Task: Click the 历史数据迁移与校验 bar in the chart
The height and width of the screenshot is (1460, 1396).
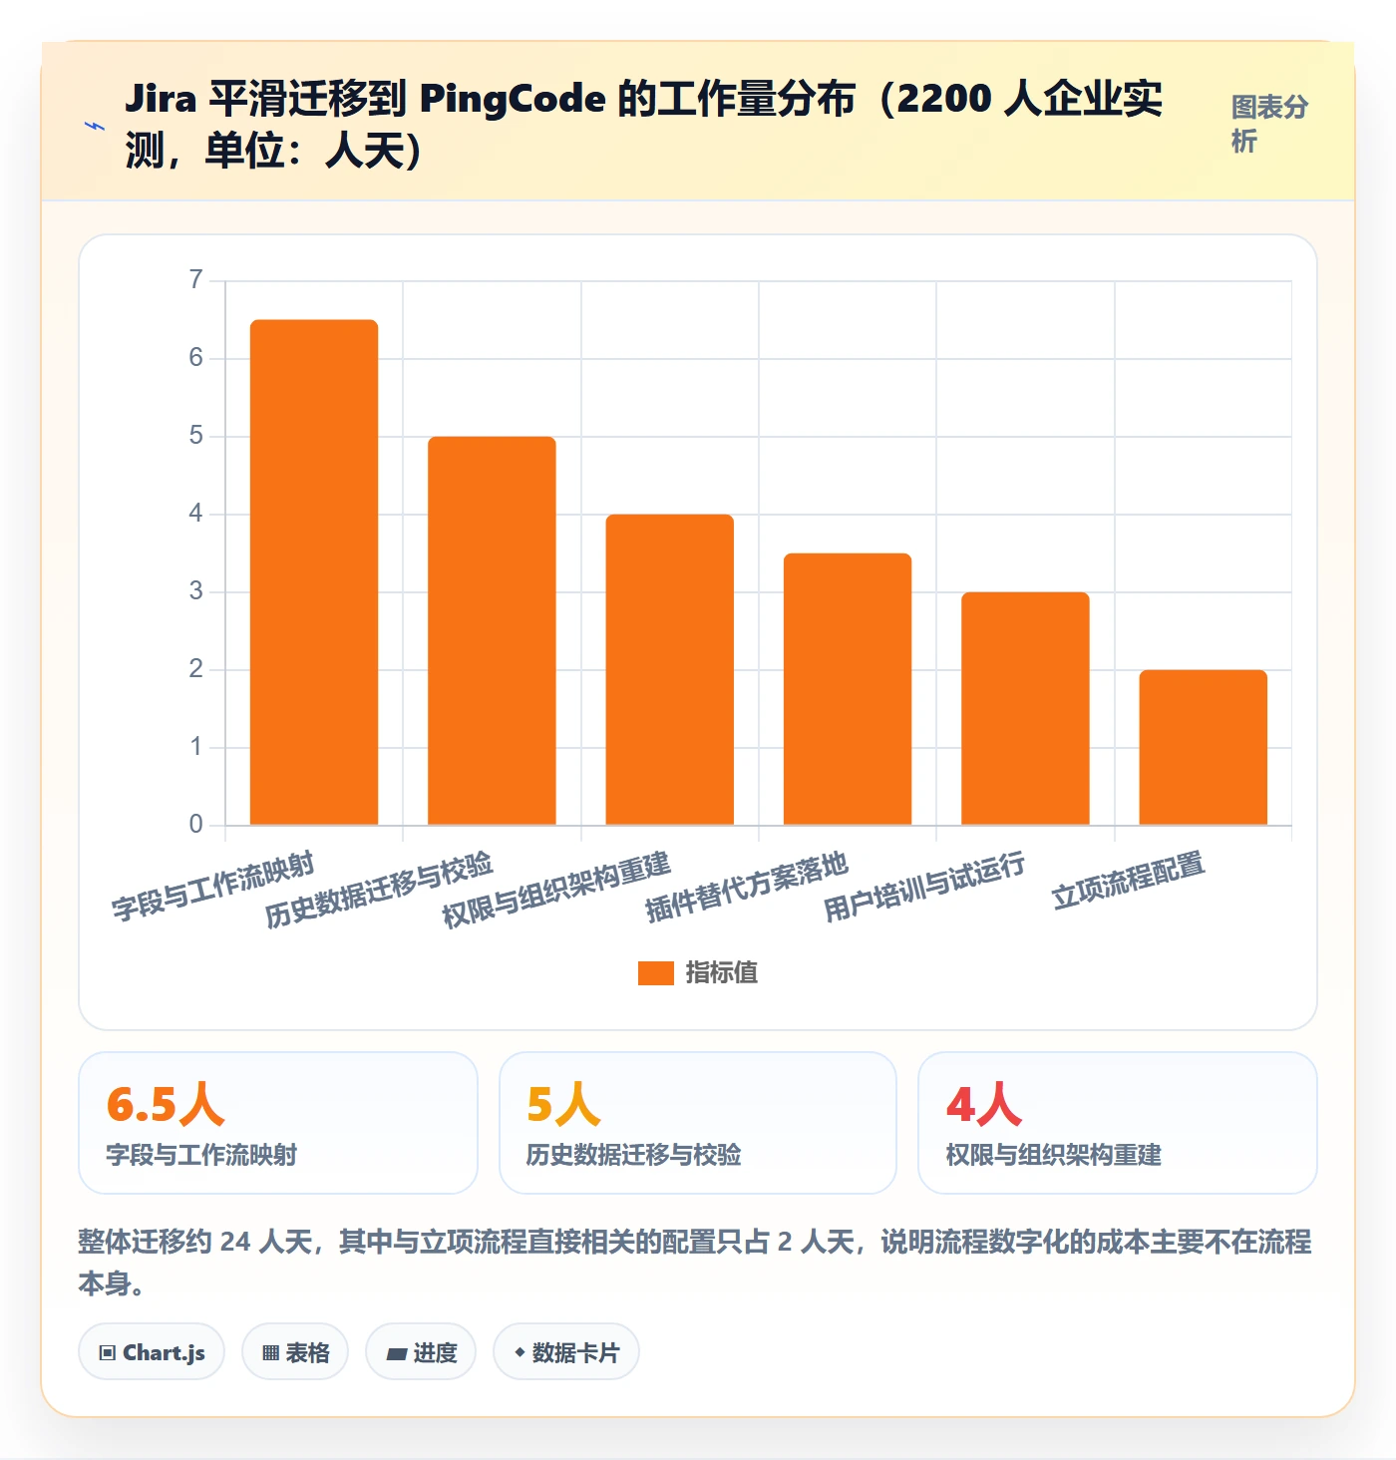Action: pyautogui.click(x=492, y=631)
